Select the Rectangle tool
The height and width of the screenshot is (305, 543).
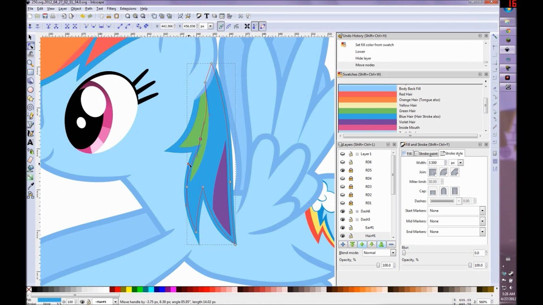tap(30, 72)
